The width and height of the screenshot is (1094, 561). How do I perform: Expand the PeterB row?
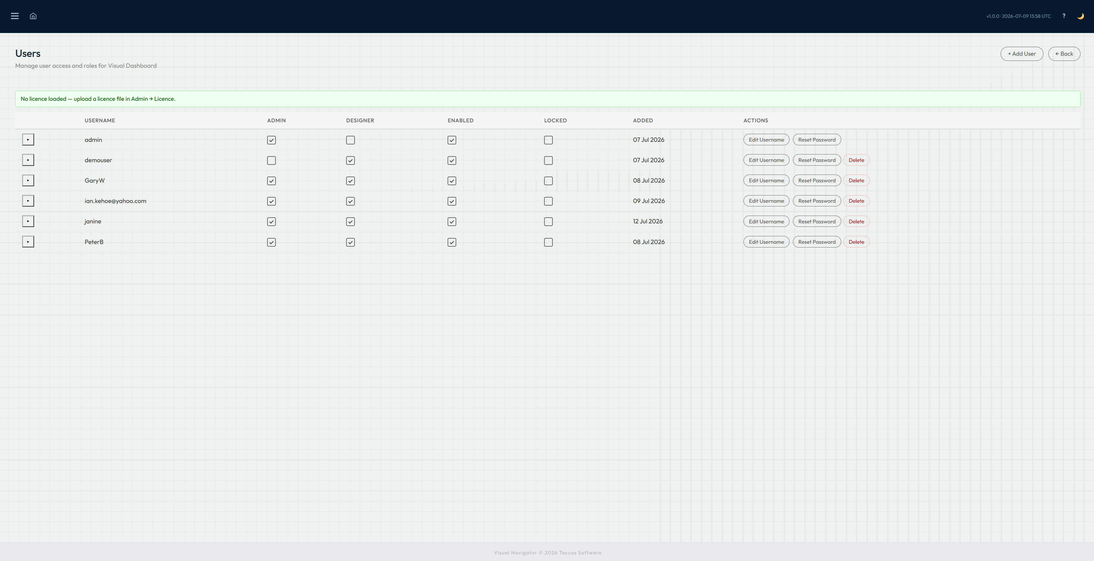[x=28, y=242]
